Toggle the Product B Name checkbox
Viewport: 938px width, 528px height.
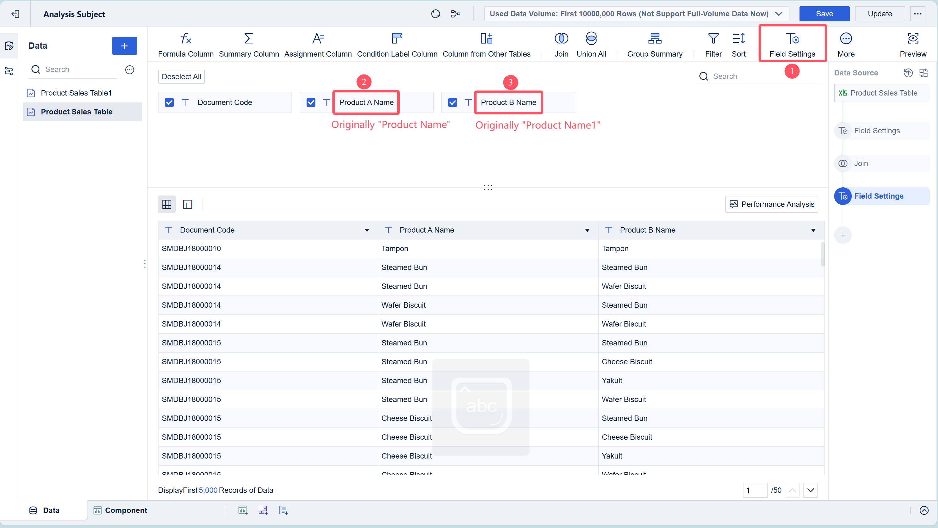coord(452,102)
